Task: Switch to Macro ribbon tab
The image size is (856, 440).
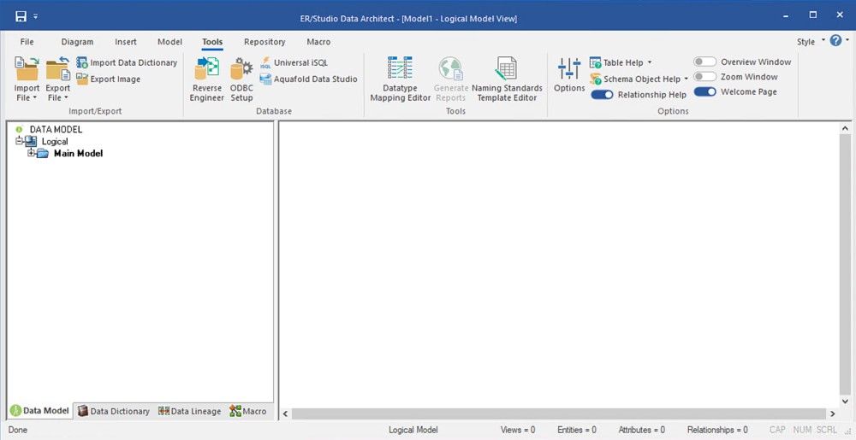Action: tap(318, 42)
